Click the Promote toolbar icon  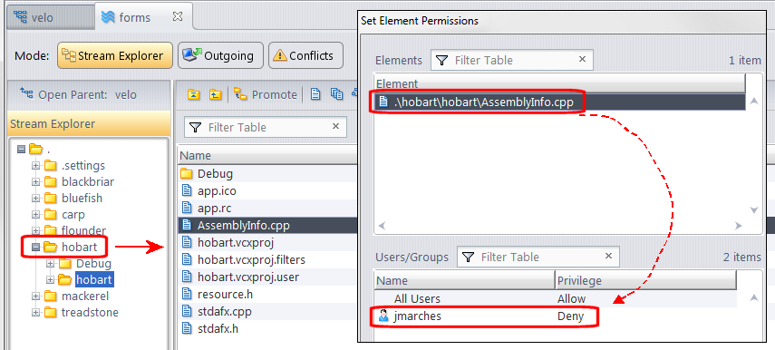(x=240, y=94)
